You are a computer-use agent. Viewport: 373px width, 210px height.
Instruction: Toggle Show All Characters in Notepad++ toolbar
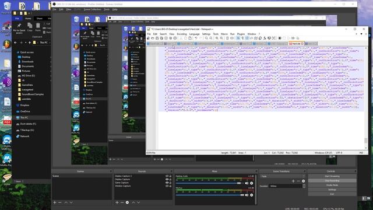pyautogui.click(x=242, y=38)
